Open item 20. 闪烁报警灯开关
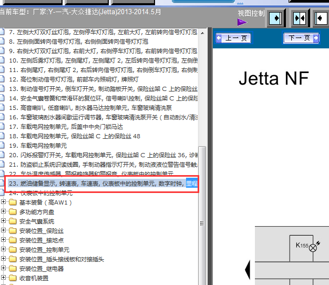The width and height of the screenshot is (329, 285). pyautogui.click(x=103, y=155)
